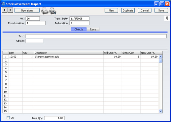Switch to the Objects tab
The image size is (171, 122).
coord(79,29)
